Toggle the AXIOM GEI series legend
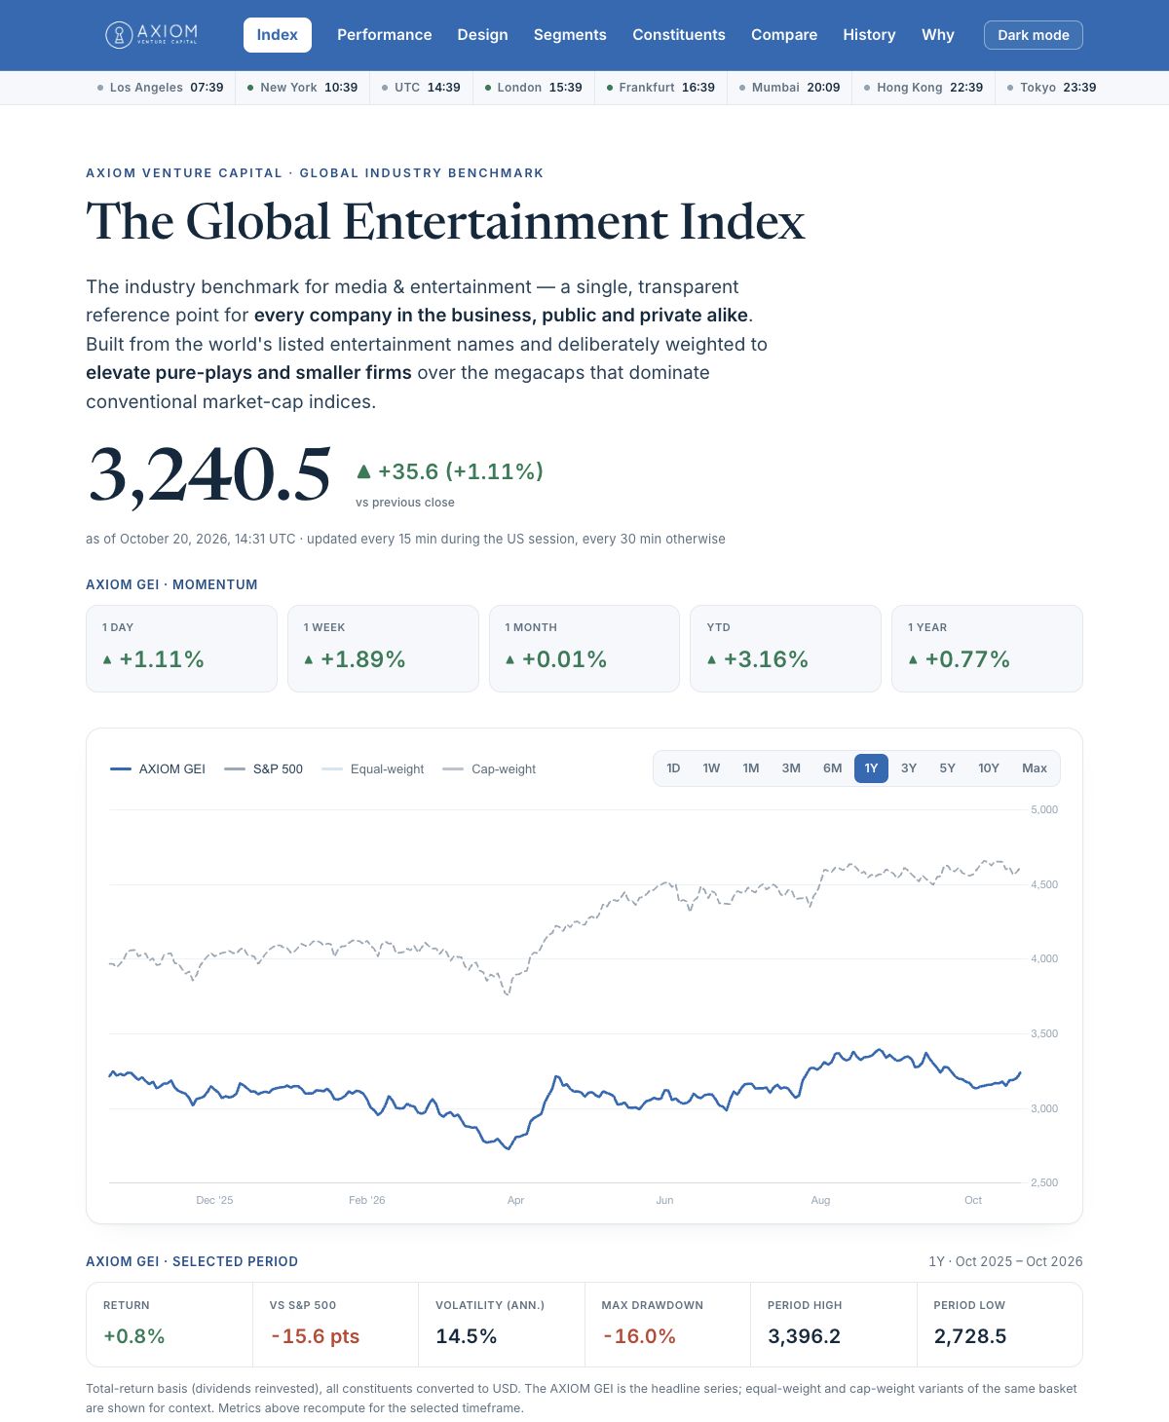1169x1422 pixels. (158, 769)
